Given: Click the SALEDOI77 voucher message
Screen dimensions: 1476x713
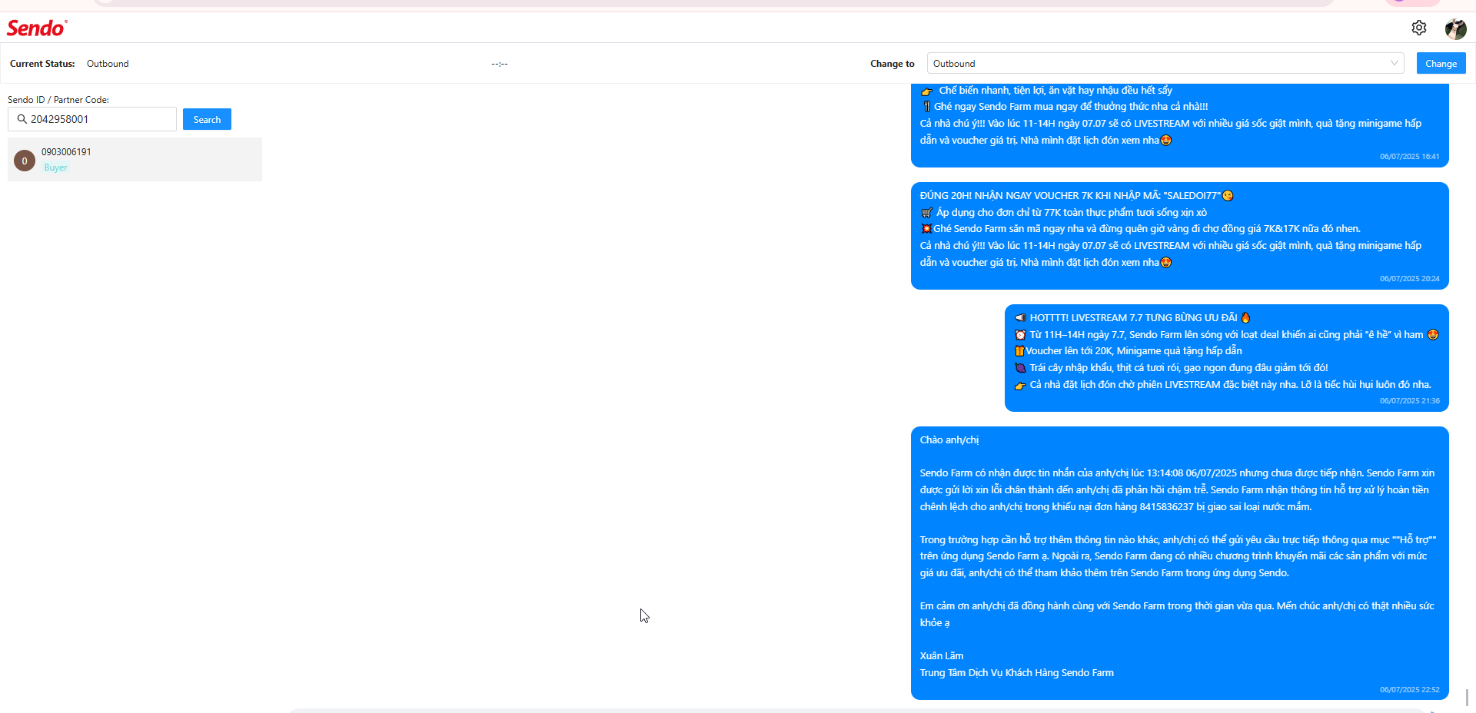Looking at the screenshot, I should point(1179,236).
